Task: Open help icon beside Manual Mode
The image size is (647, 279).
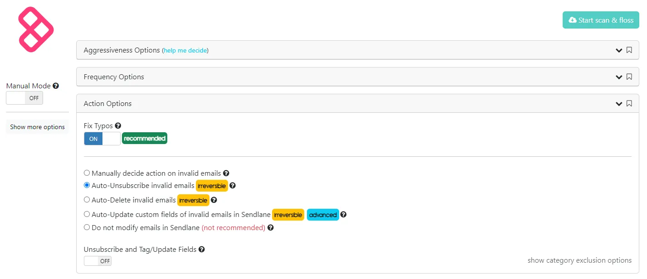Action: pos(56,86)
